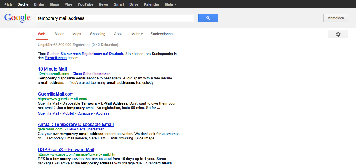
Task: Open AirMail Temporary Disposable Email result
Action: [x=76, y=124]
